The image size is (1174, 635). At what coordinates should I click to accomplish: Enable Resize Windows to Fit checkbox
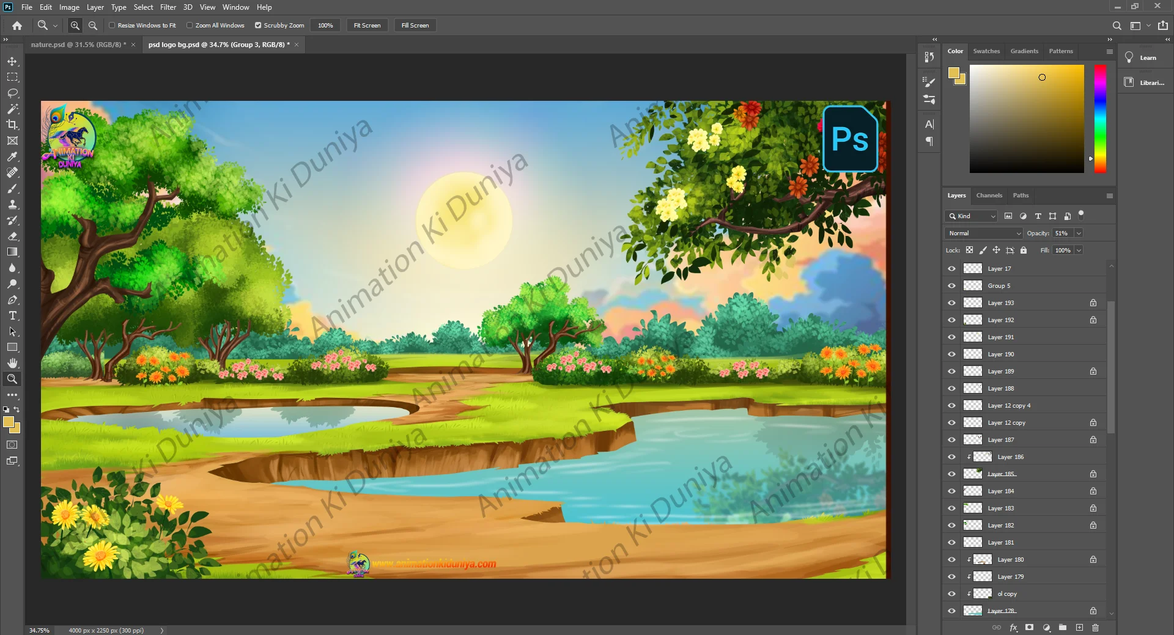coord(113,26)
